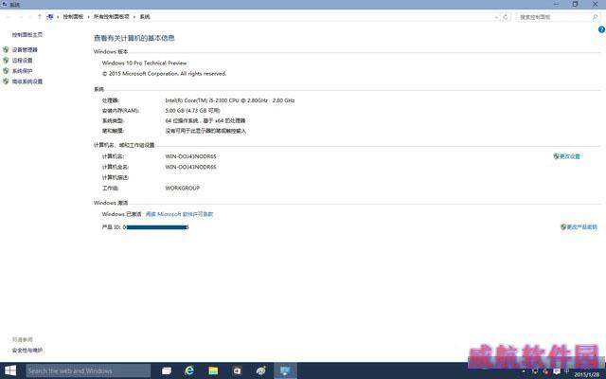606x379 pixels.
Task: Select the active Control Panel taskbar button
Action: 285,370
